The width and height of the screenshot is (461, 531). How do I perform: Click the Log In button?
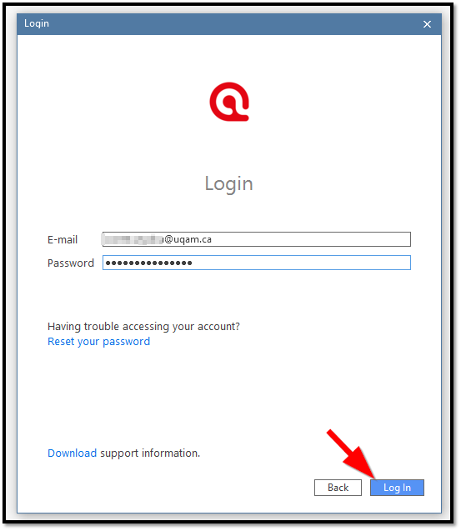[398, 488]
